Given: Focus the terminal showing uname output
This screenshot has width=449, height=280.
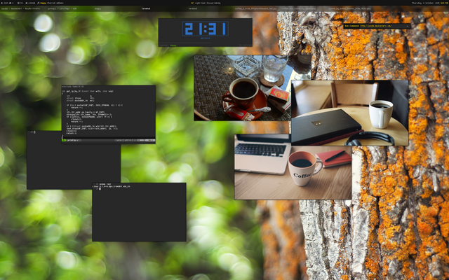Looking at the screenshot, I should 139,212.
